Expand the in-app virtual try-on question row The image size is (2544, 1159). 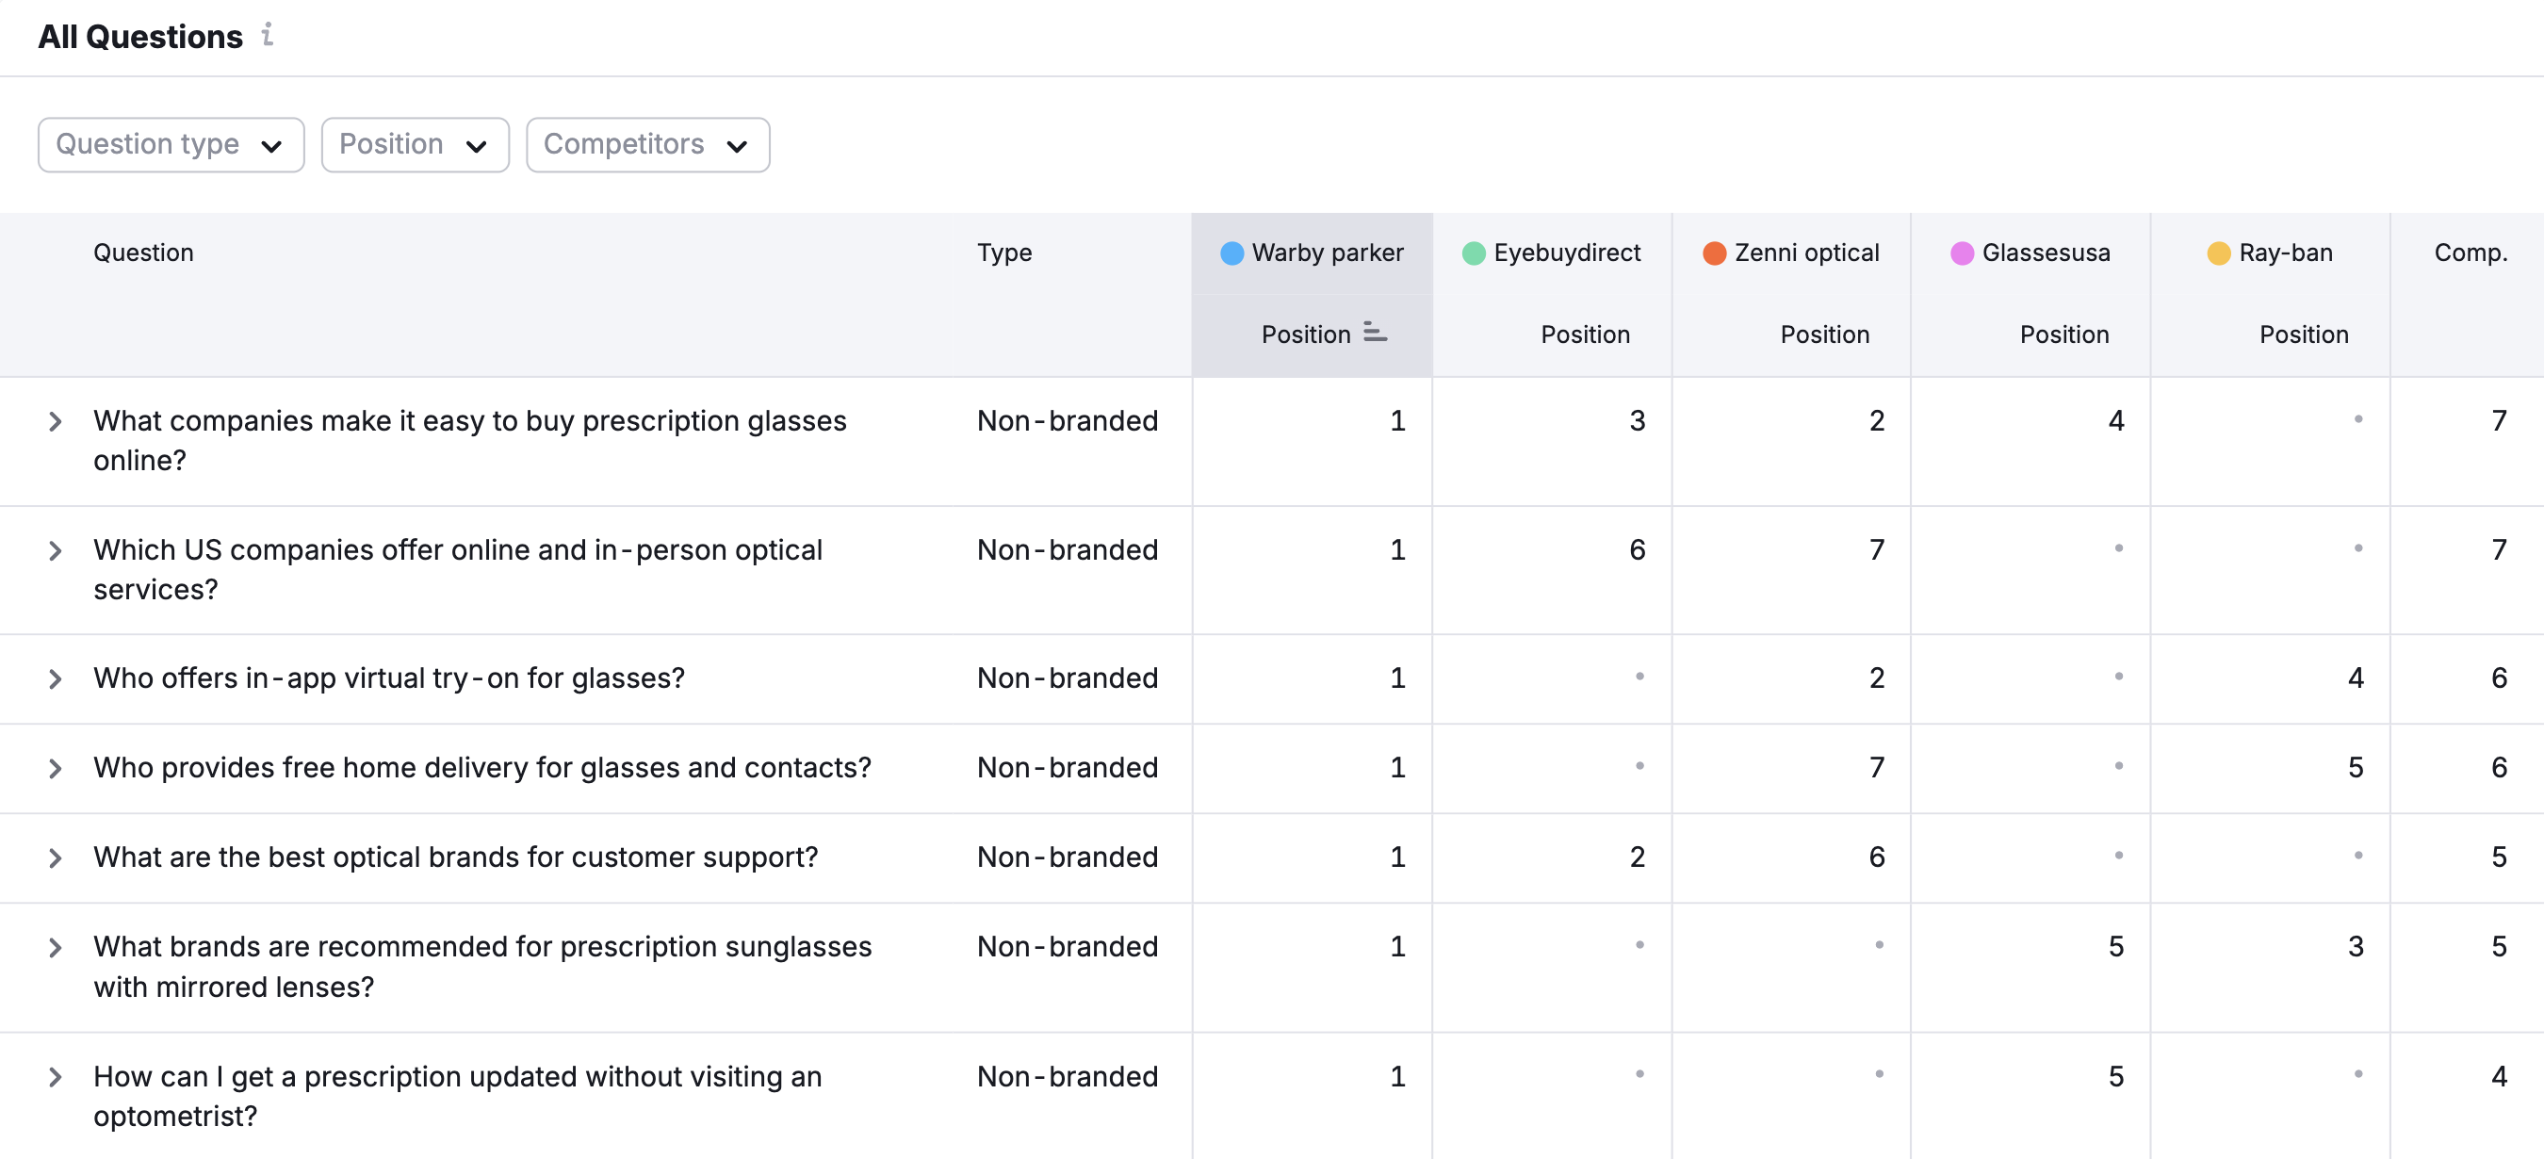click(x=55, y=678)
